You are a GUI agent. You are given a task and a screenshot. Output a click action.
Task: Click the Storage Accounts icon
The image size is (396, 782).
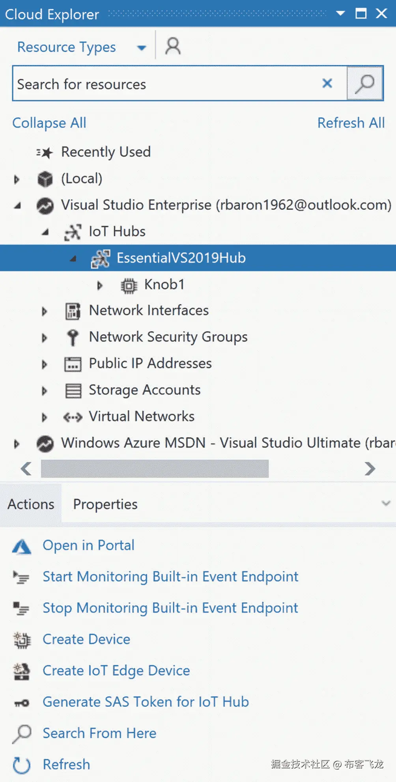[x=73, y=390]
